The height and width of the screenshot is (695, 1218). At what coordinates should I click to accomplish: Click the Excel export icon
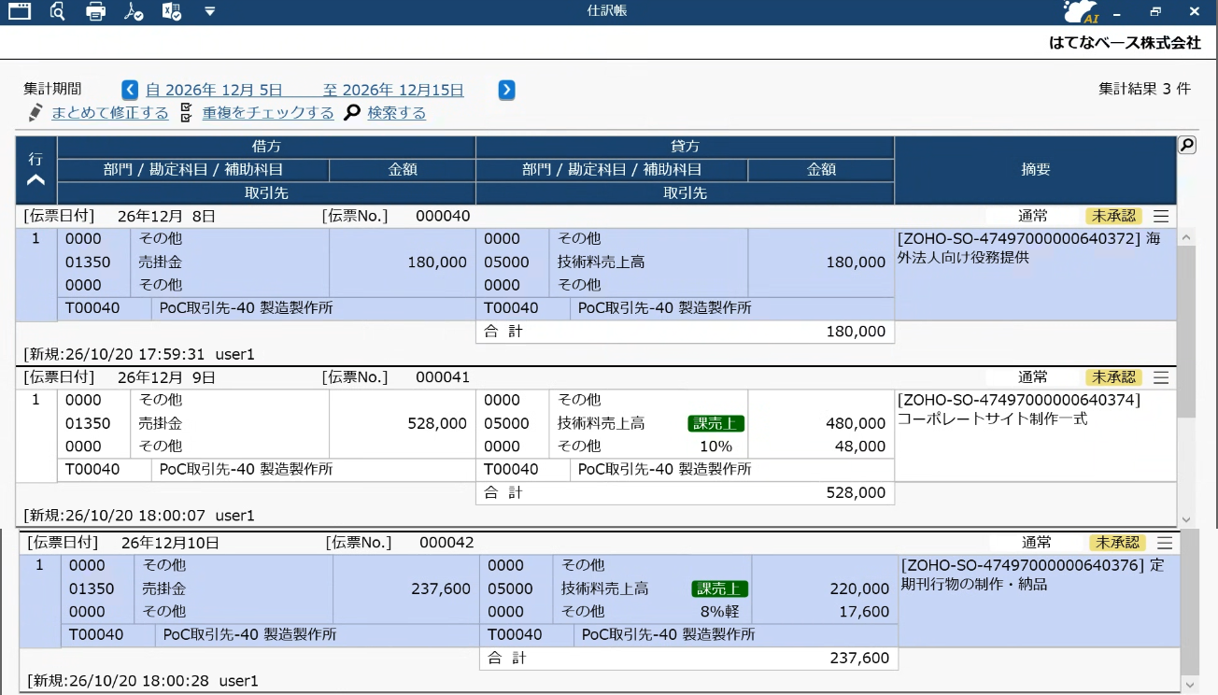coord(171,11)
